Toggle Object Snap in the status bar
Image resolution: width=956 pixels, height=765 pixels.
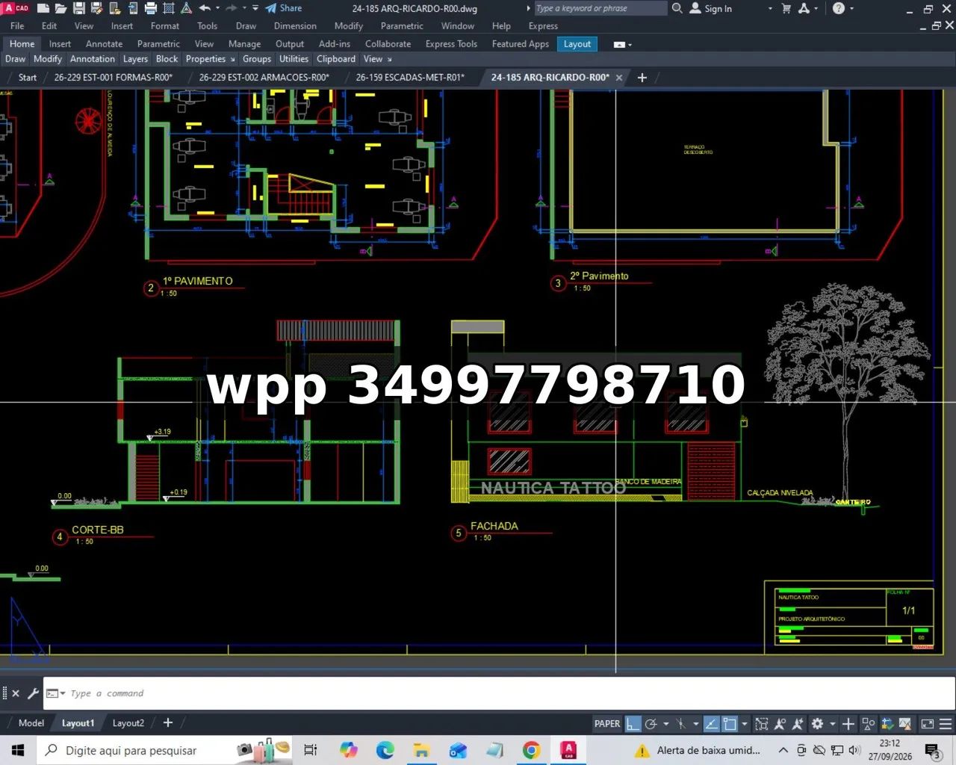[729, 723]
